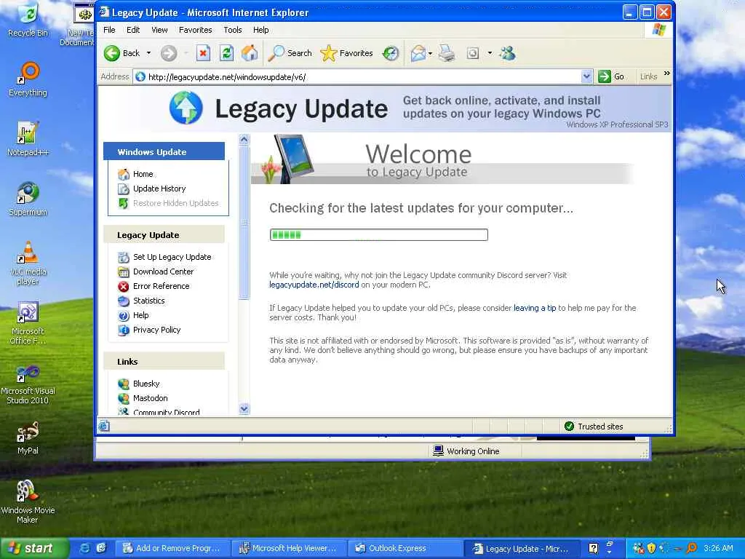Open the Edit menu
The height and width of the screenshot is (559, 745).
(133, 30)
